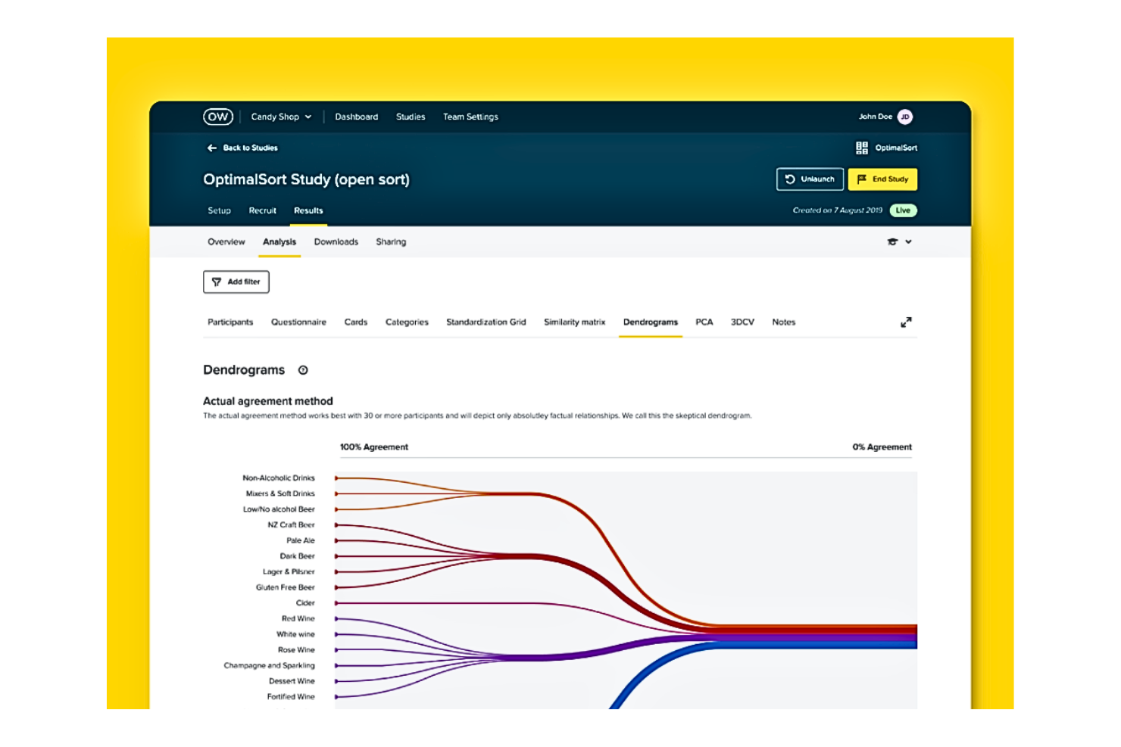Open the Dashboard menu item

click(356, 117)
